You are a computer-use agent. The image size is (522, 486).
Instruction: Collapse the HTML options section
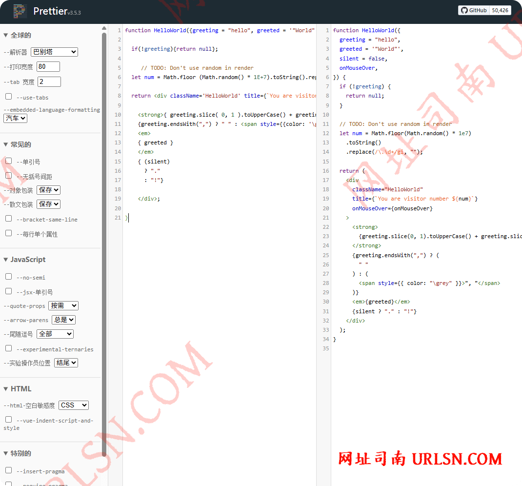pyautogui.click(x=6, y=389)
